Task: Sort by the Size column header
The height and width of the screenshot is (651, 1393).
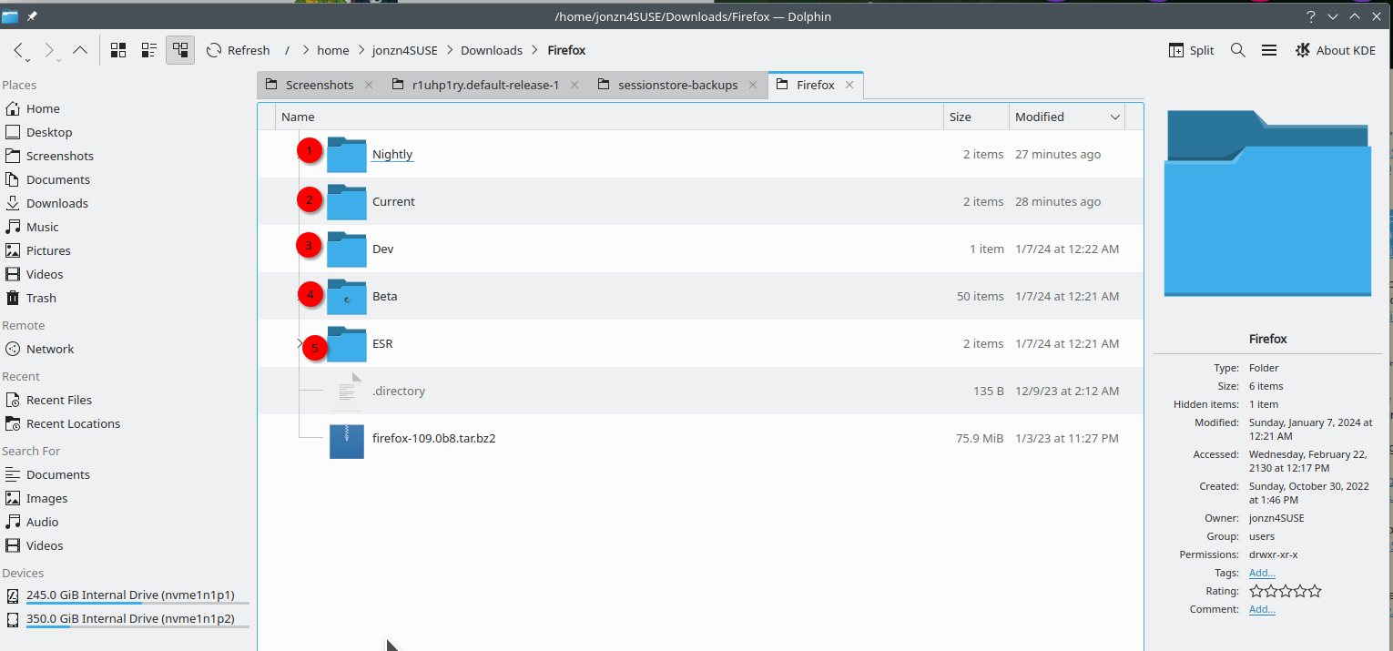Action: tap(976, 117)
